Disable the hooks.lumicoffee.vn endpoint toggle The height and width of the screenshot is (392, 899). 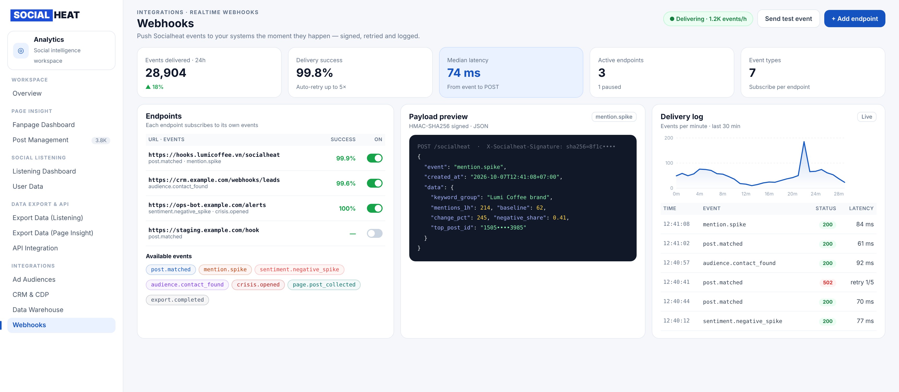coord(374,158)
